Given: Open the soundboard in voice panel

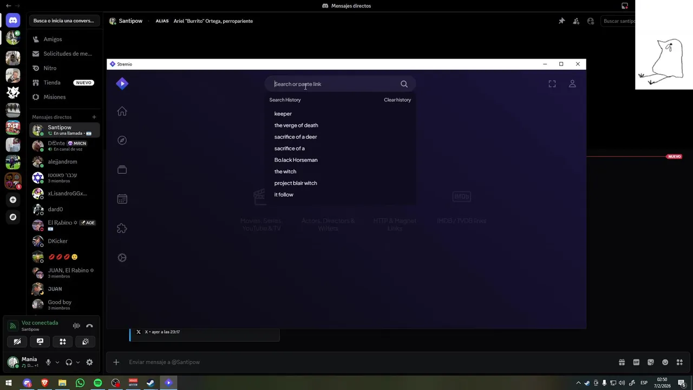Looking at the screenshot, I should click(x=86, y=341).
